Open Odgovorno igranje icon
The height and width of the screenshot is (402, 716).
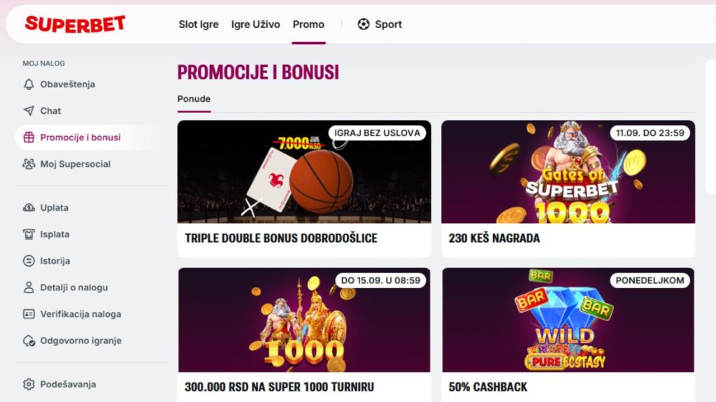coord(29,341)
